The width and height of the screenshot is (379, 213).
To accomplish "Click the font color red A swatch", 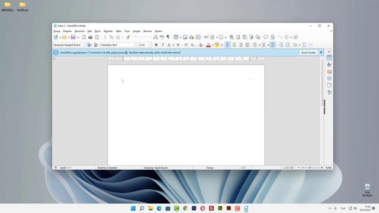I will point(208,45).
